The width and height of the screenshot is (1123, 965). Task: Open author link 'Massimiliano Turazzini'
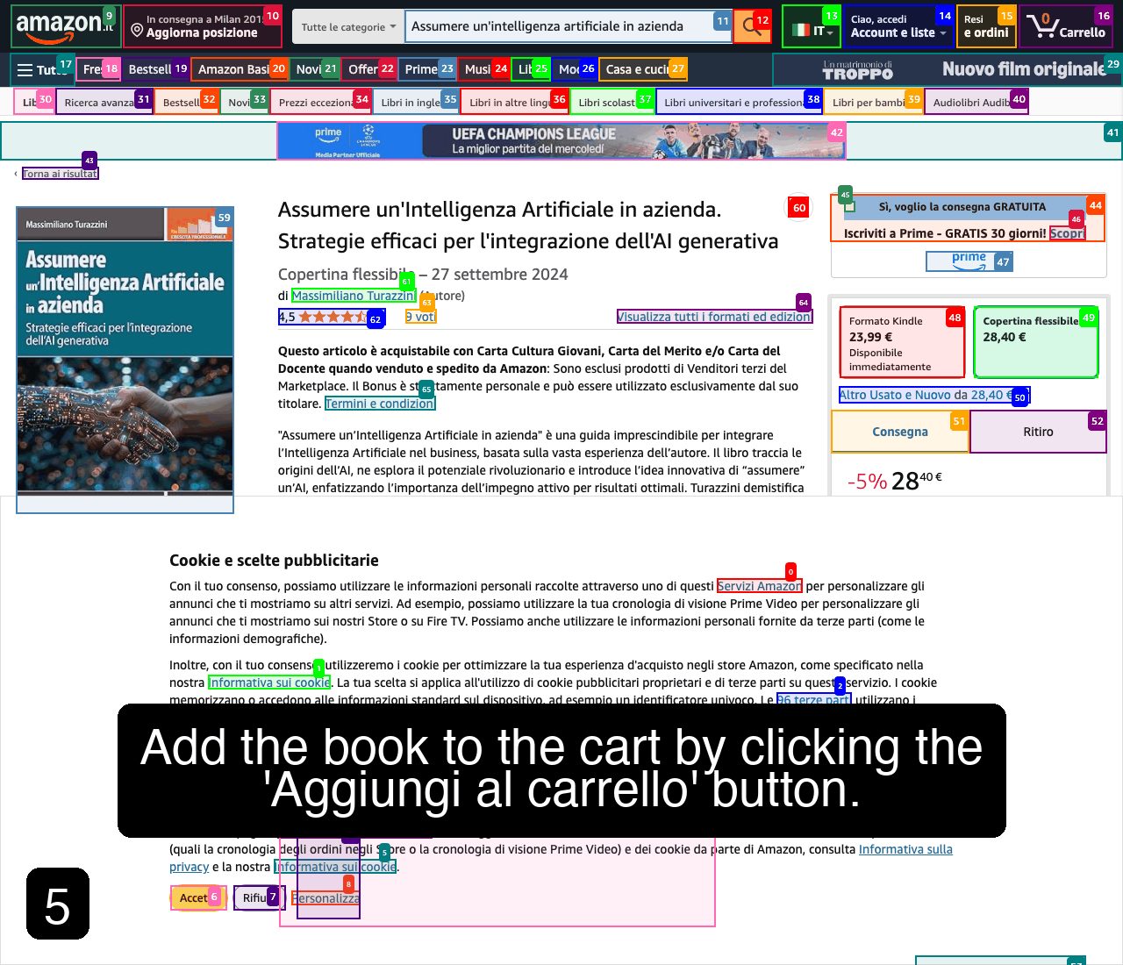pos(354,296)
